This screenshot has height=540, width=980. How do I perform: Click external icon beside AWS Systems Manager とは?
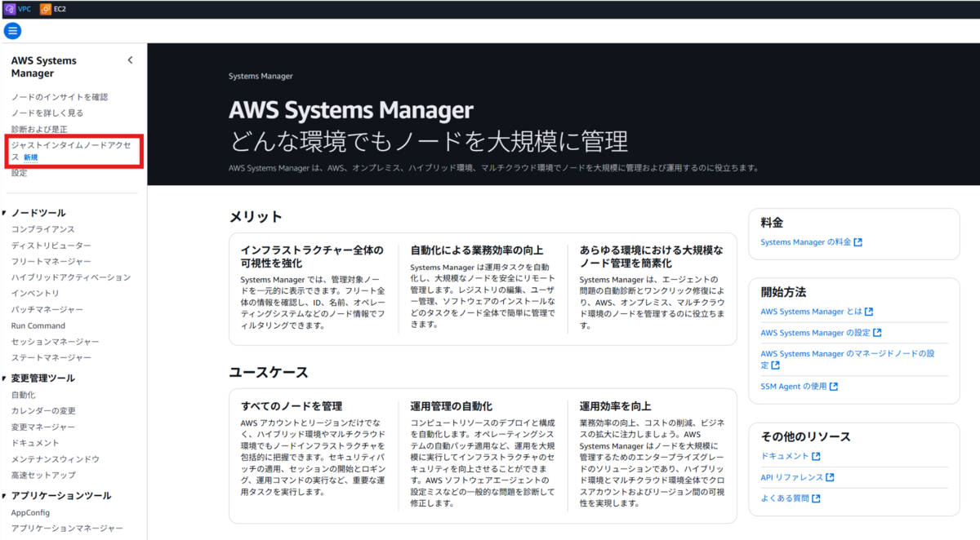[x=869, y=312]
